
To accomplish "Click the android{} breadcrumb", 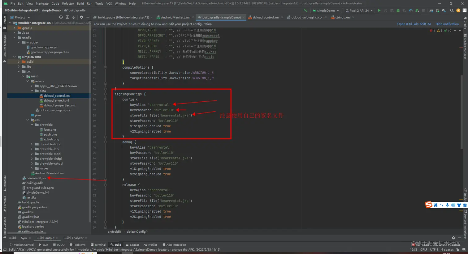I will tap(114, 231).
